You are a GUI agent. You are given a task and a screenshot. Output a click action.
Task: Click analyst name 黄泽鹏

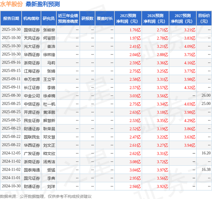pyautogui.click(x=49, y=112)
